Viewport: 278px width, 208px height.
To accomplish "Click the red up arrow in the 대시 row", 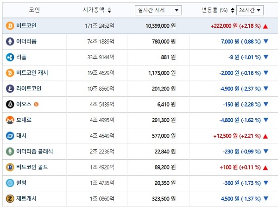I will pos(265,136).
